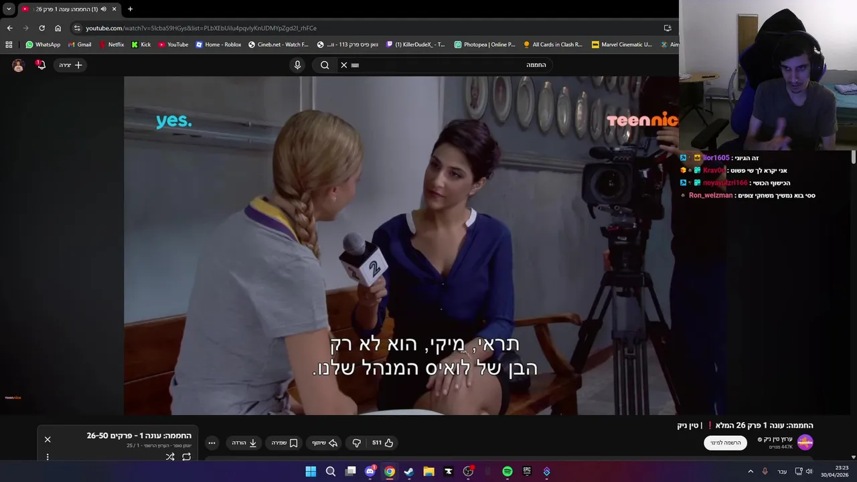
Task: Start YouTube voice search with microphone
Action: (x=298, y=65)
